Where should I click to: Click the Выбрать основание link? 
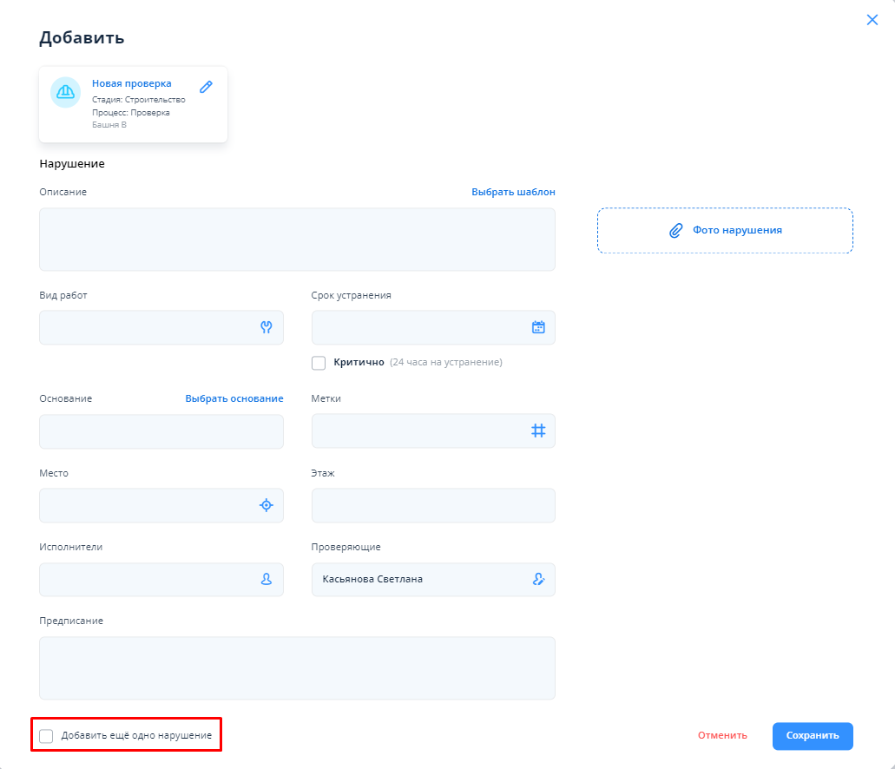pos(234,398)
